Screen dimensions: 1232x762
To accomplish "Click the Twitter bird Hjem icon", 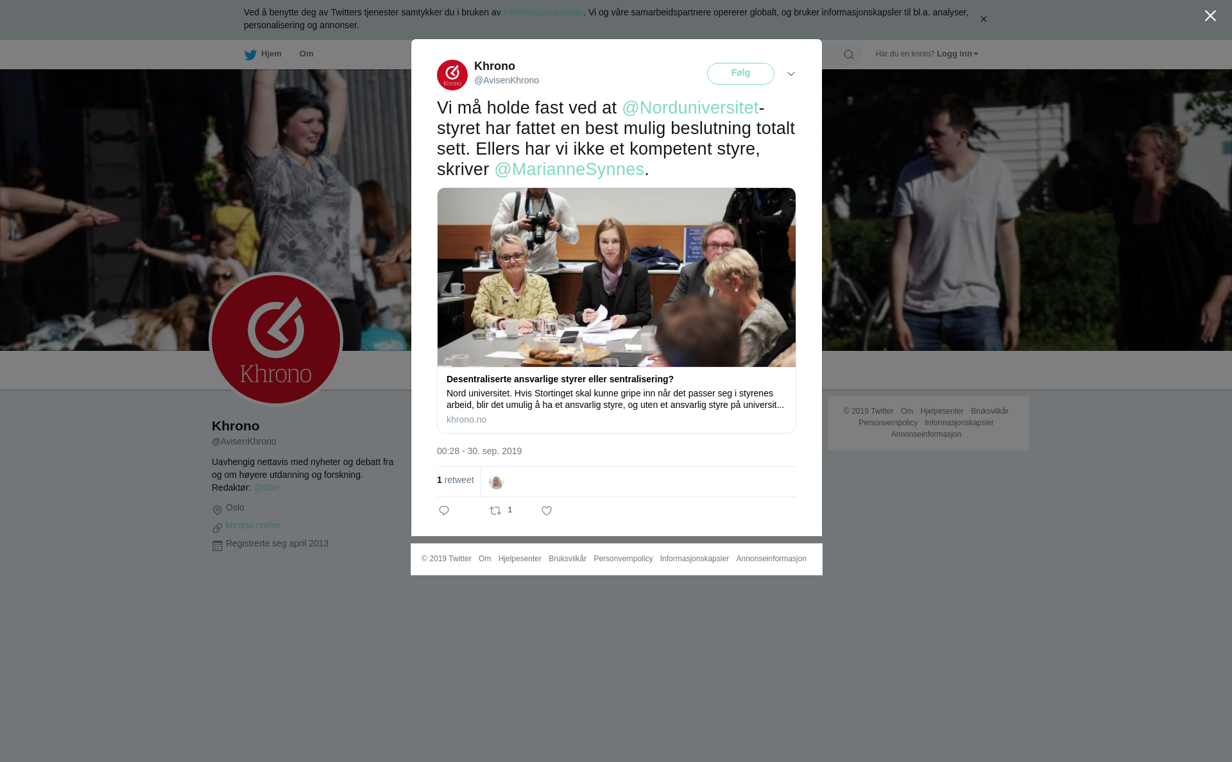I will coord(250,55).
